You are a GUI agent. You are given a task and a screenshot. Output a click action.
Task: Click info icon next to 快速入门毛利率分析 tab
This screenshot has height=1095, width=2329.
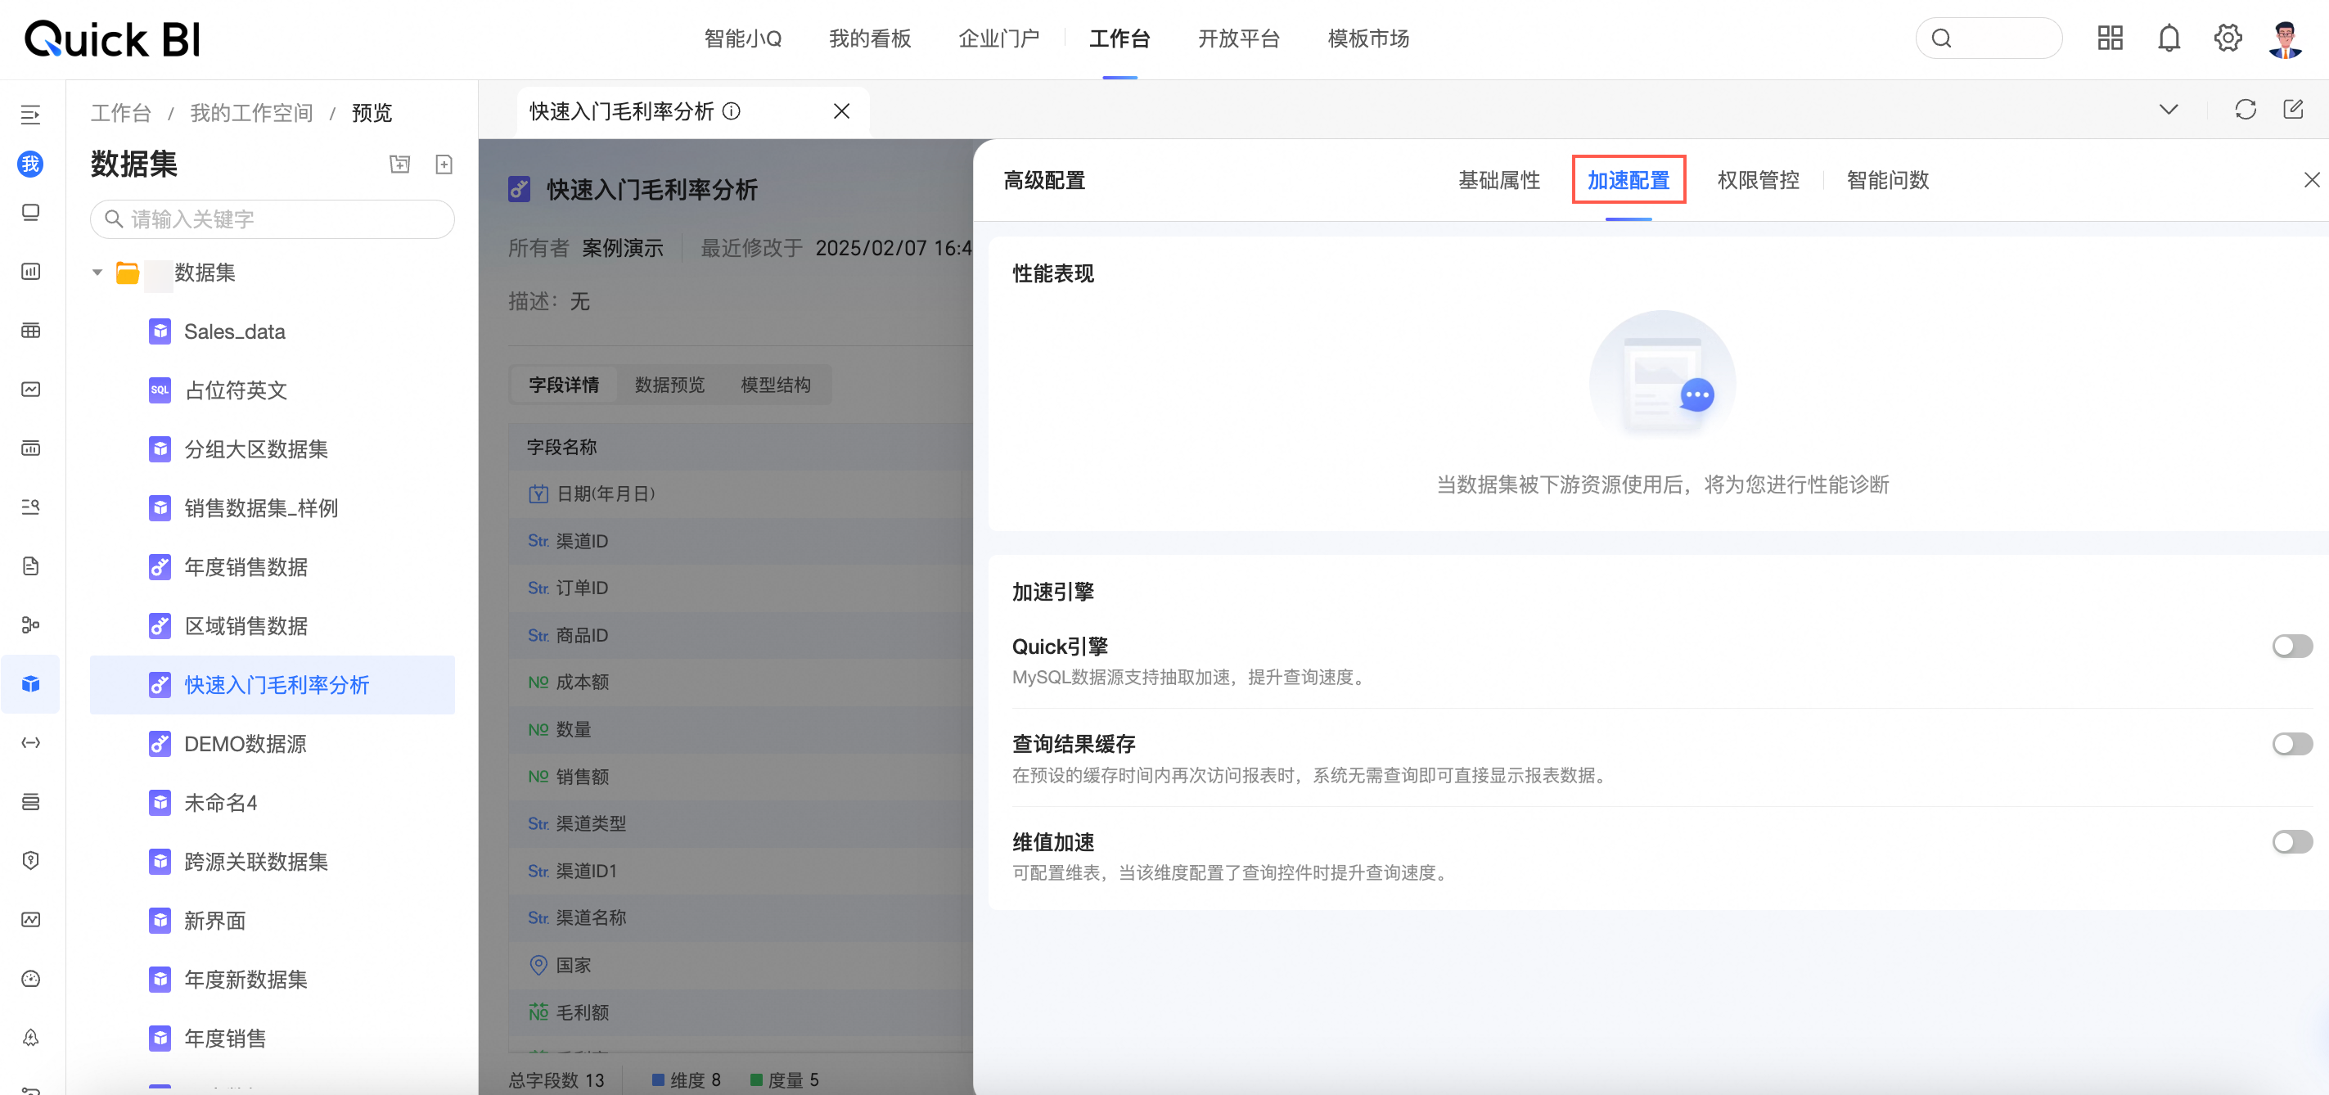point(732,110)
